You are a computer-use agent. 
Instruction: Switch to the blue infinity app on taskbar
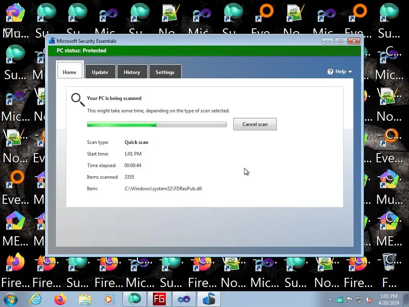184,299
